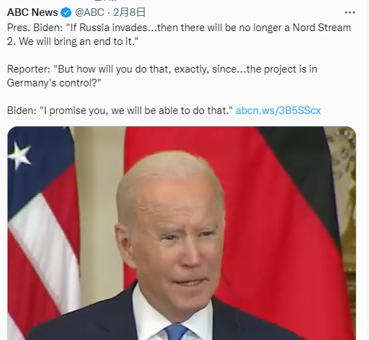Click the "Germany's control?" text line

coord(54,83)
